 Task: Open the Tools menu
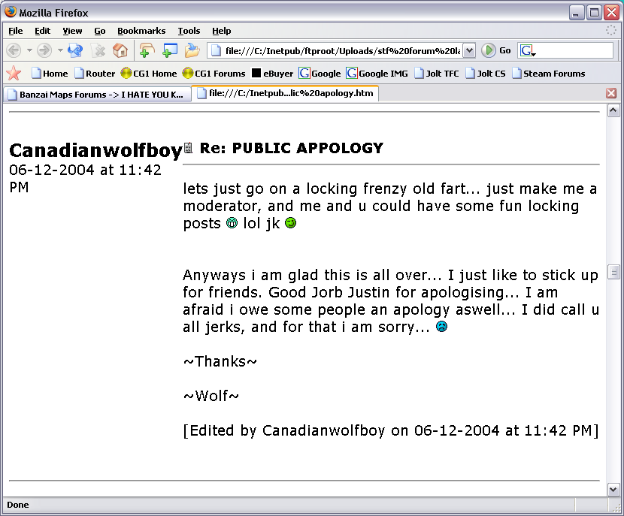pos(189,31)
